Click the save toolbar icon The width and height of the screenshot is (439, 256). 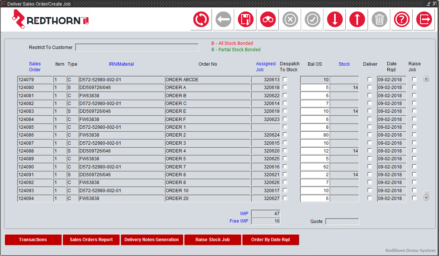point(245,19)
